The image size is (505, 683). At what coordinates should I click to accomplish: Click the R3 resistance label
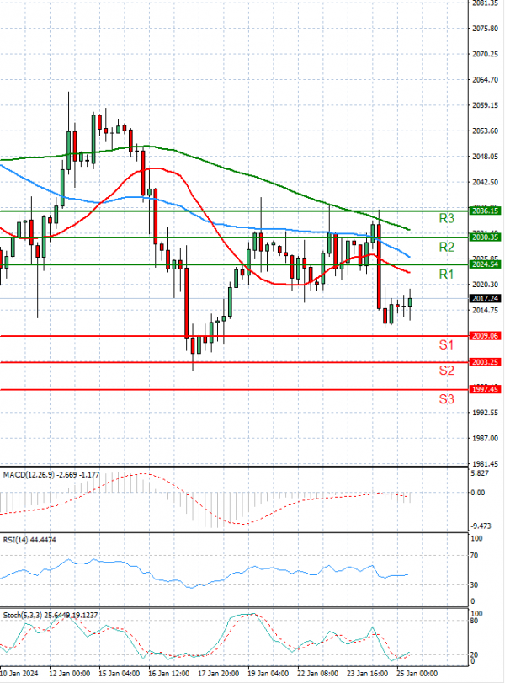click(447, 219)
